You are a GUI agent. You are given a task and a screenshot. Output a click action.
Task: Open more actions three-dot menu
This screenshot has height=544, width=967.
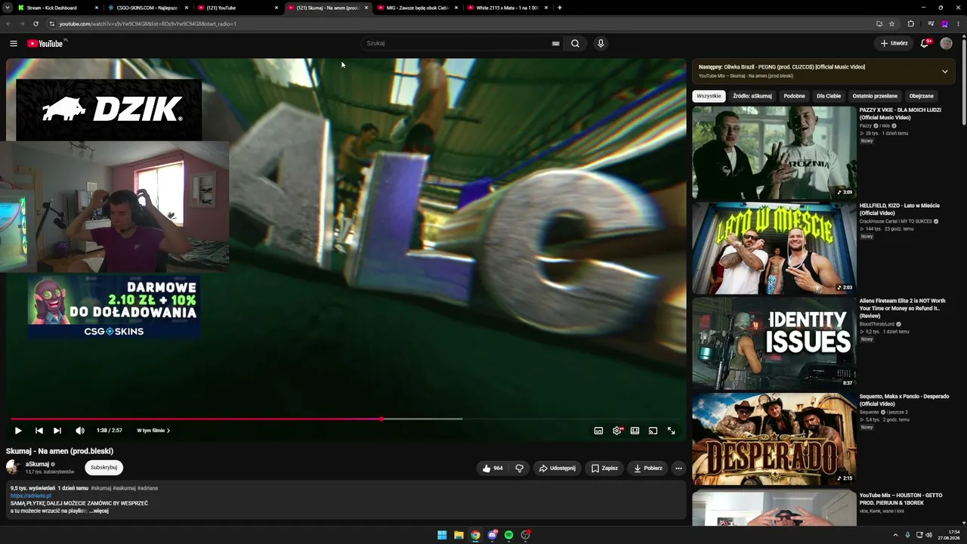678,468
